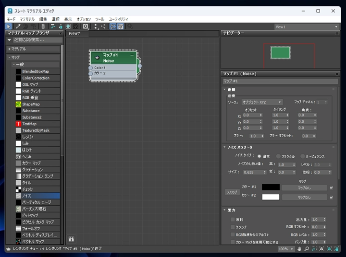Toggle Show Shaded Material in Viewport icon
Screen dimensions: 346x257
tap(68, 26)
